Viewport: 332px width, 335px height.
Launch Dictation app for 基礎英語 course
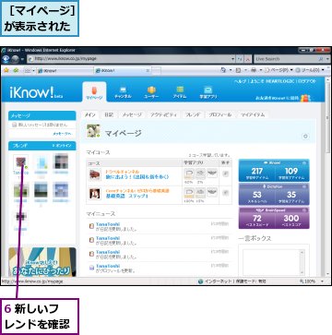point(200,193)
